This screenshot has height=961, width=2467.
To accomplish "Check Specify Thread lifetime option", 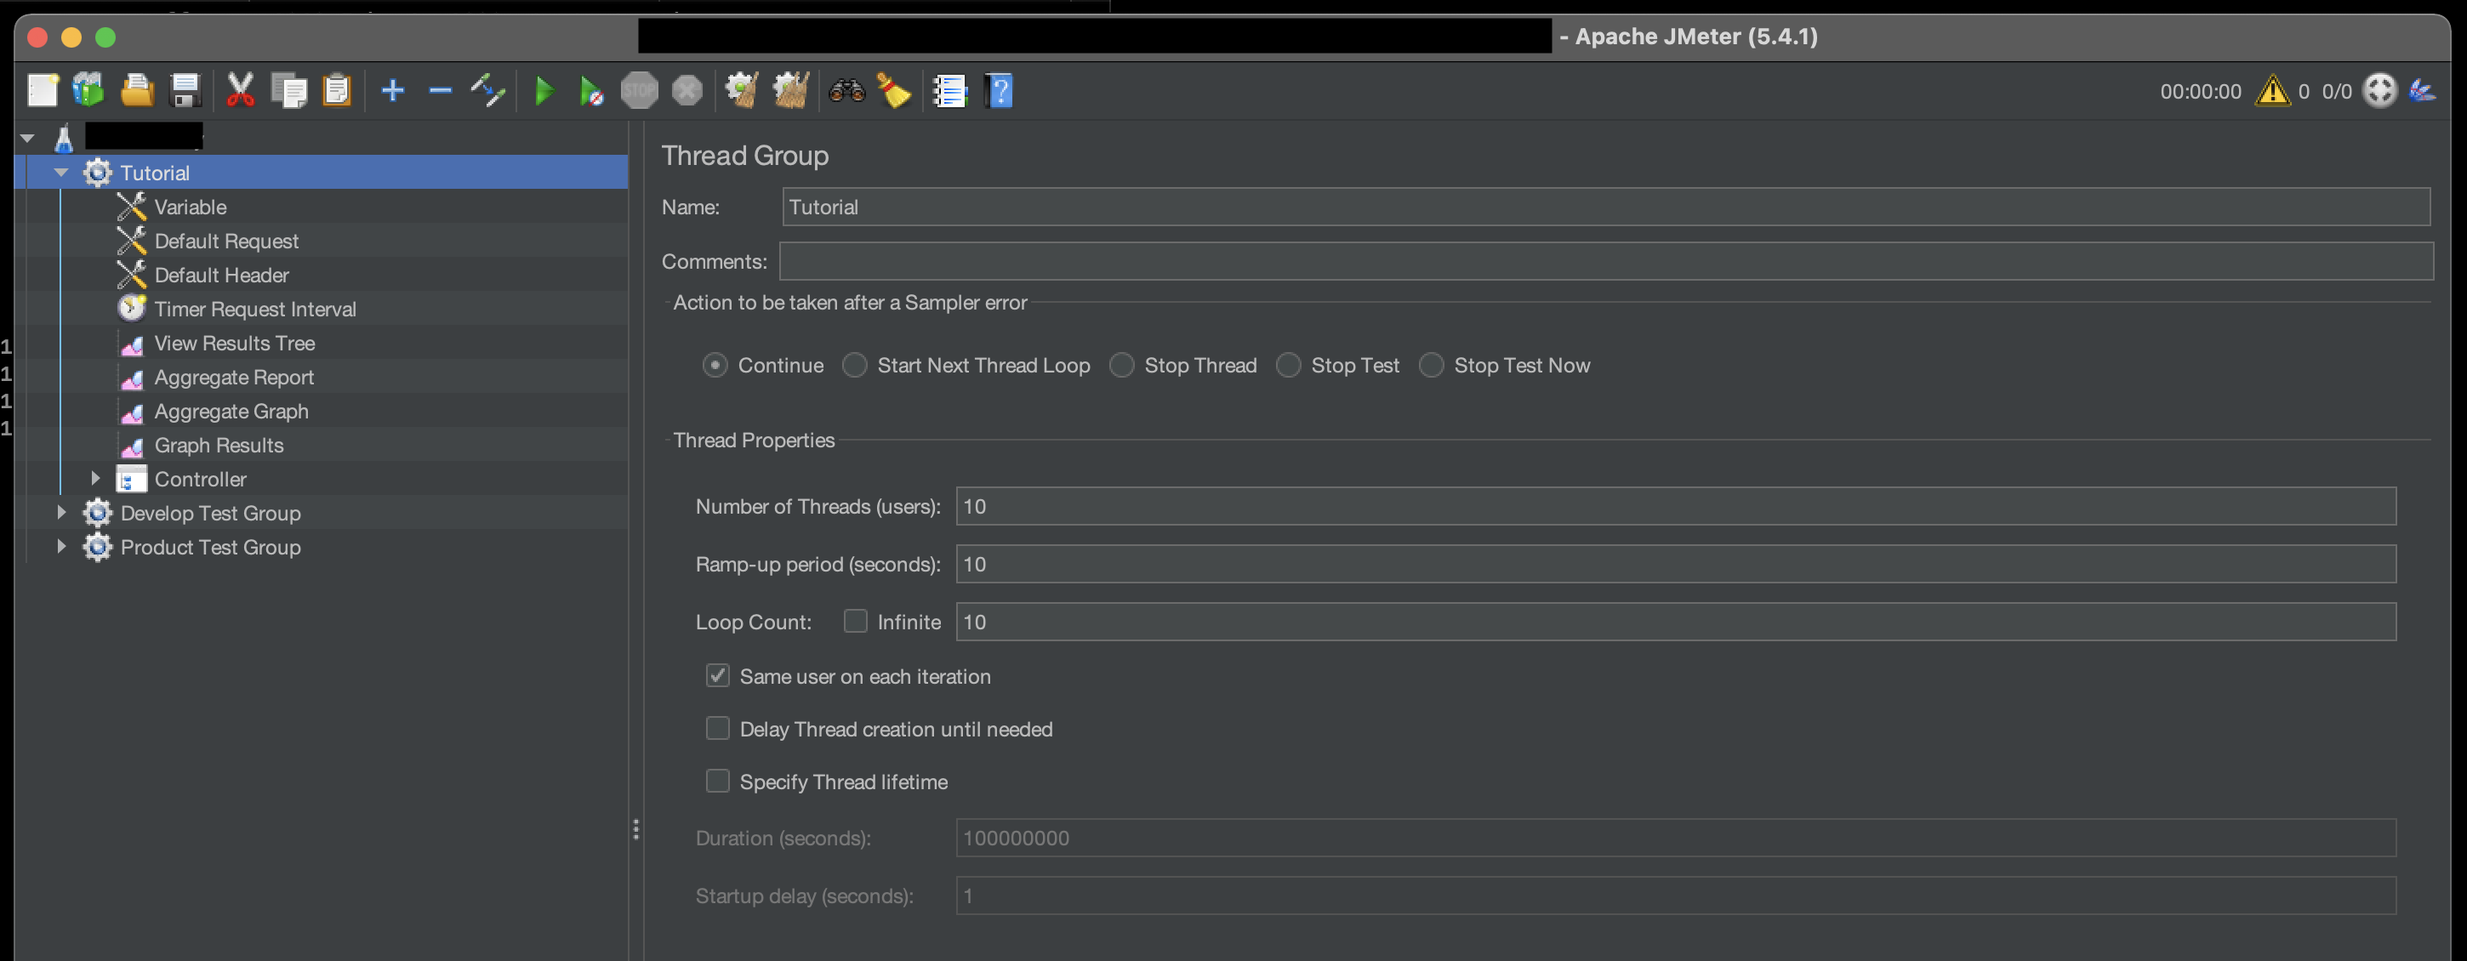I will coord(717,781).
